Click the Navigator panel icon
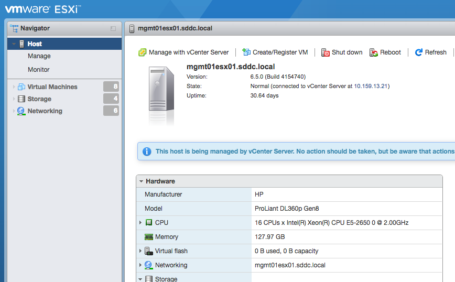 click(x=14, y=28)
